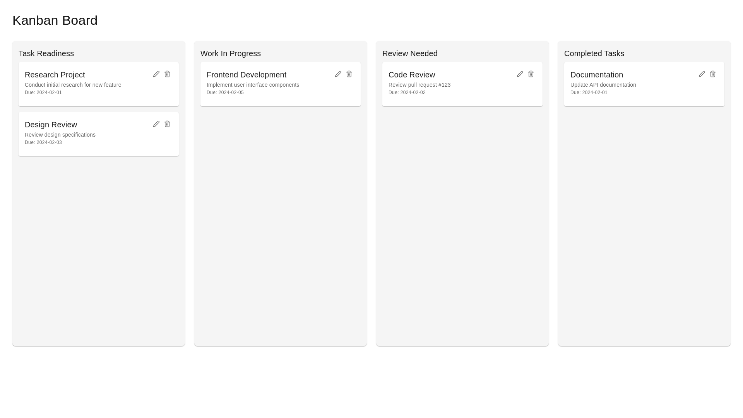Click the Work In Progress column header
743x418 pixels.
pyautogui.click(x=231, y=53)
